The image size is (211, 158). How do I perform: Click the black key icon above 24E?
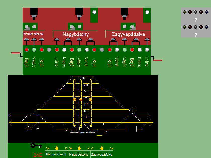click(36, 146)
